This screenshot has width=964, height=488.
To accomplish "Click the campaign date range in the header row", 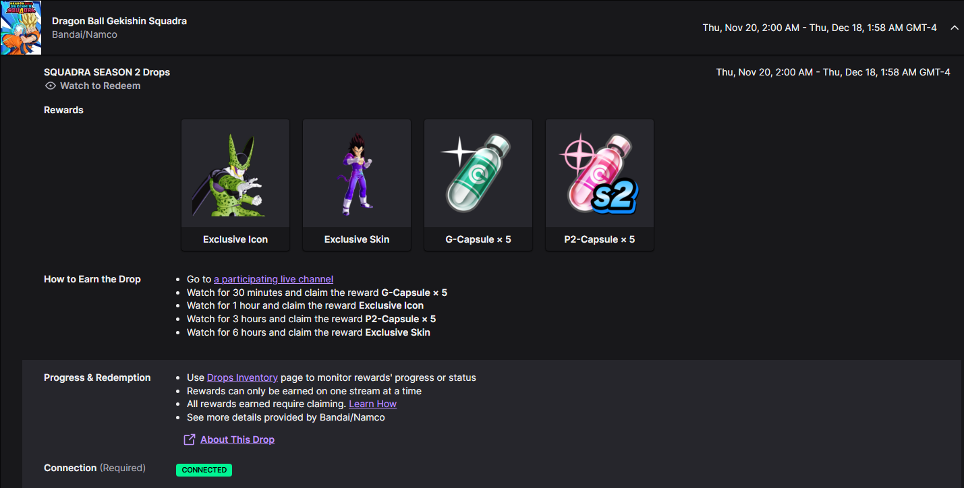I will (x=820, y=28).
